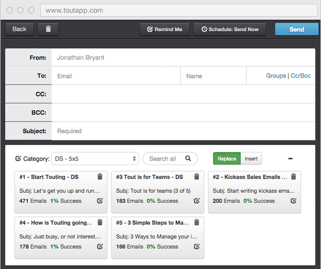Click the magnifier icon in template search

click(188, 158)
